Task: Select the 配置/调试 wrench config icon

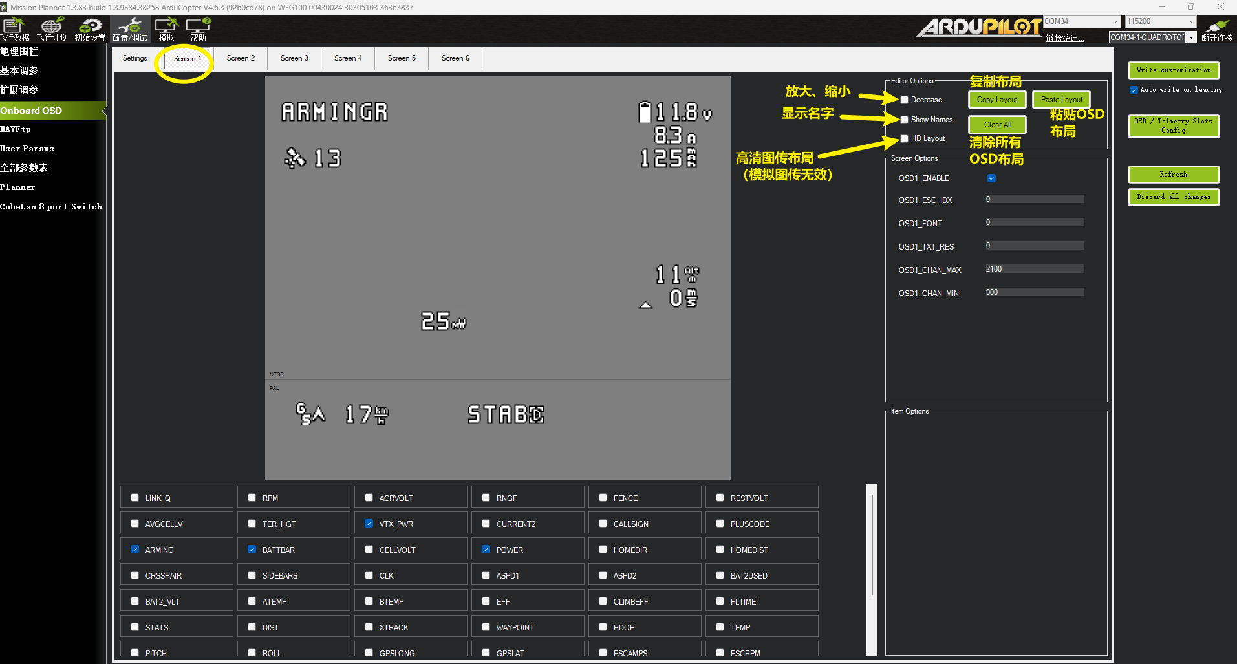Action: coord(130,29)
